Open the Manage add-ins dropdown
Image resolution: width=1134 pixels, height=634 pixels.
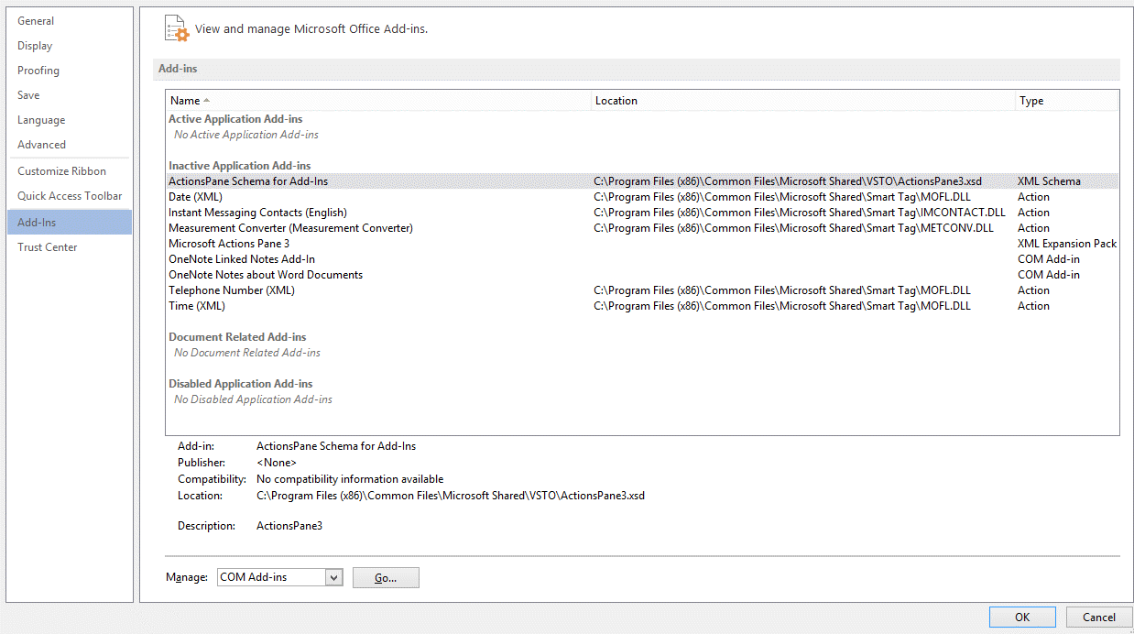(280, 577)
